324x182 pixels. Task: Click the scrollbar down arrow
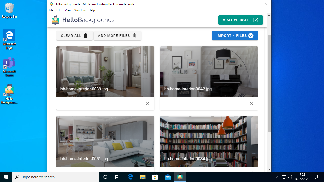[269, 169]
